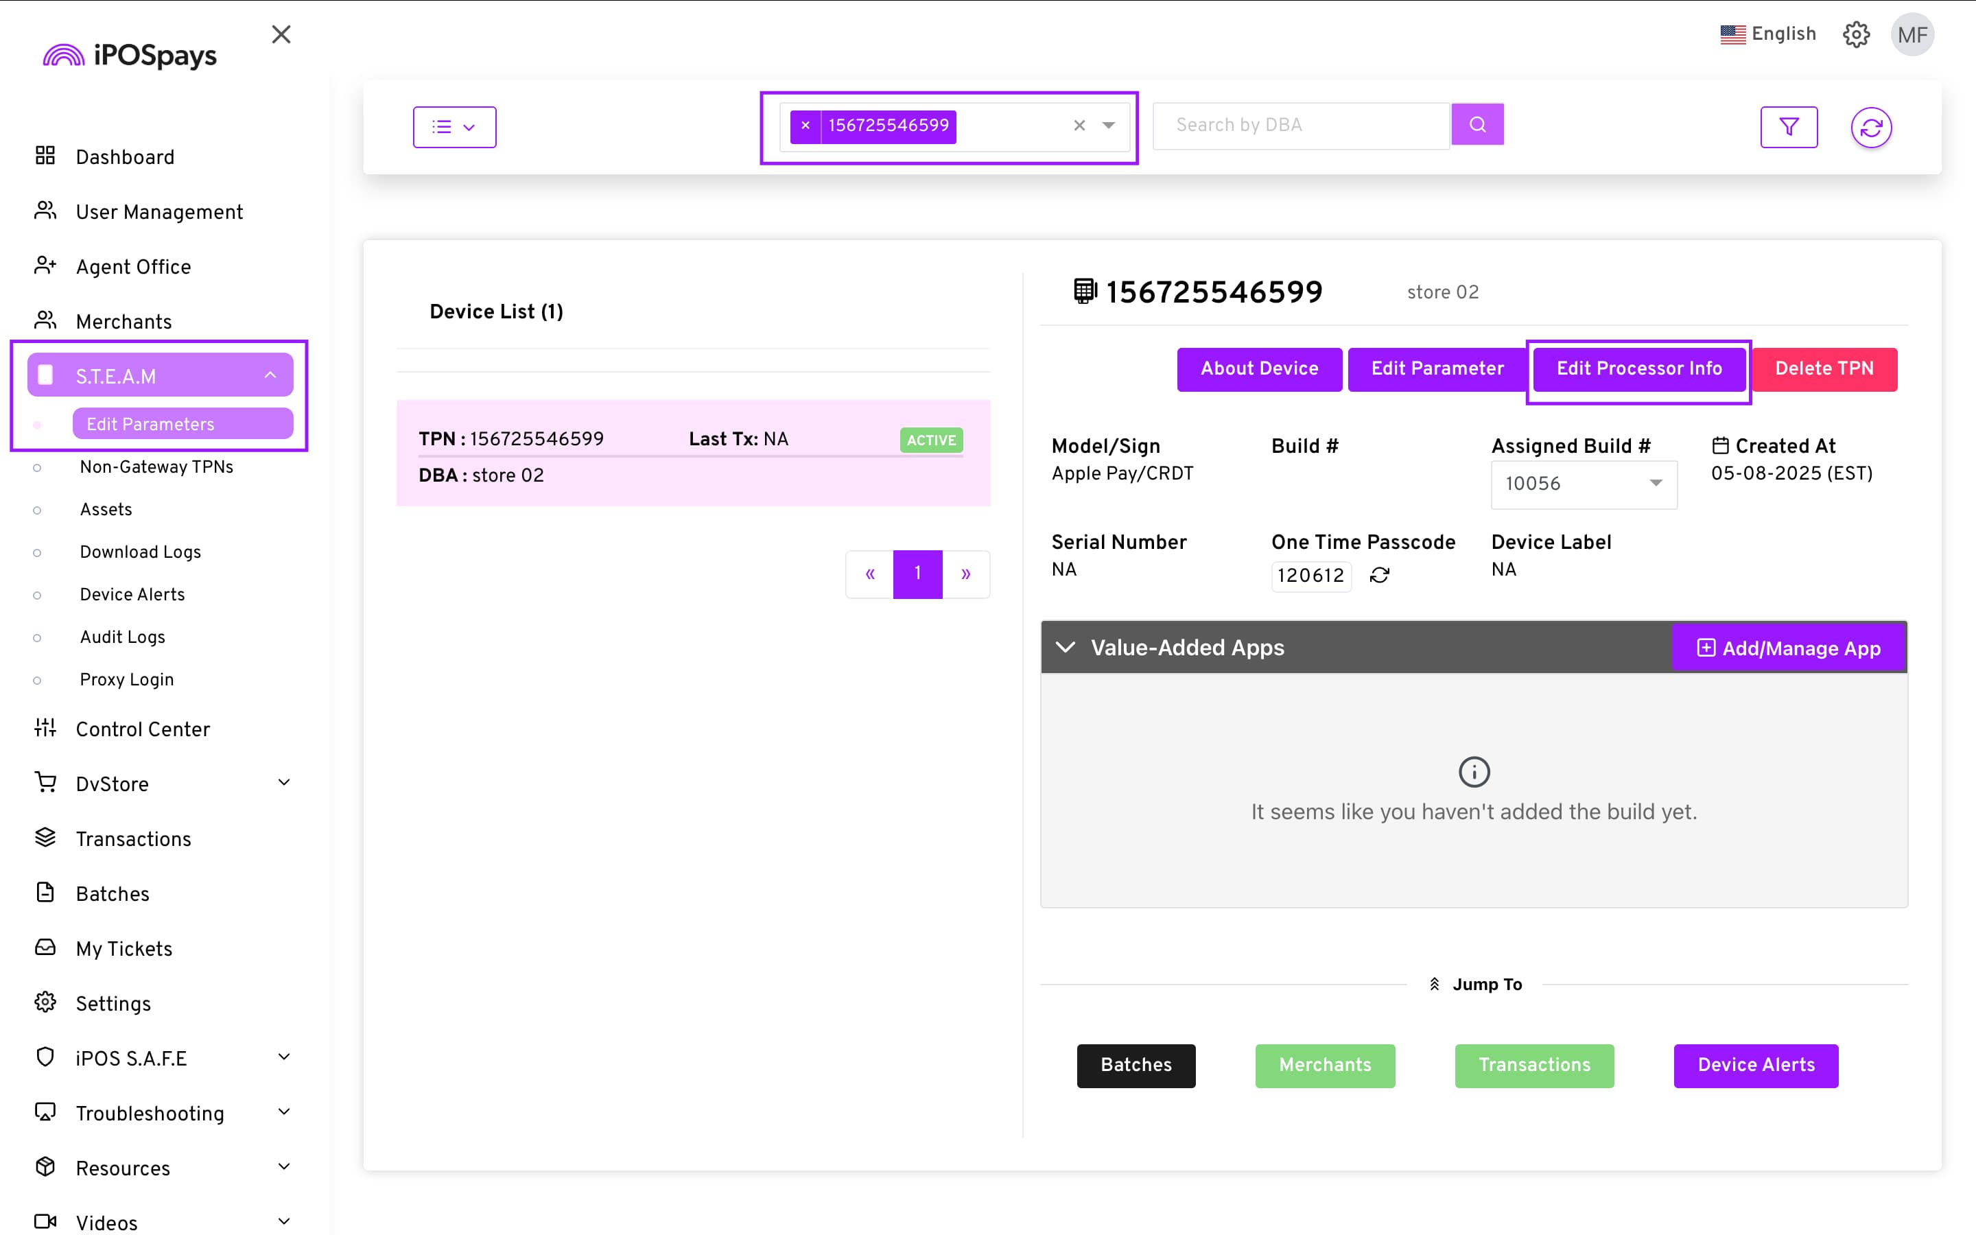Click the MF user avatar
This screenshot has height=1235, width=1976.
(x=1912, y=34)
